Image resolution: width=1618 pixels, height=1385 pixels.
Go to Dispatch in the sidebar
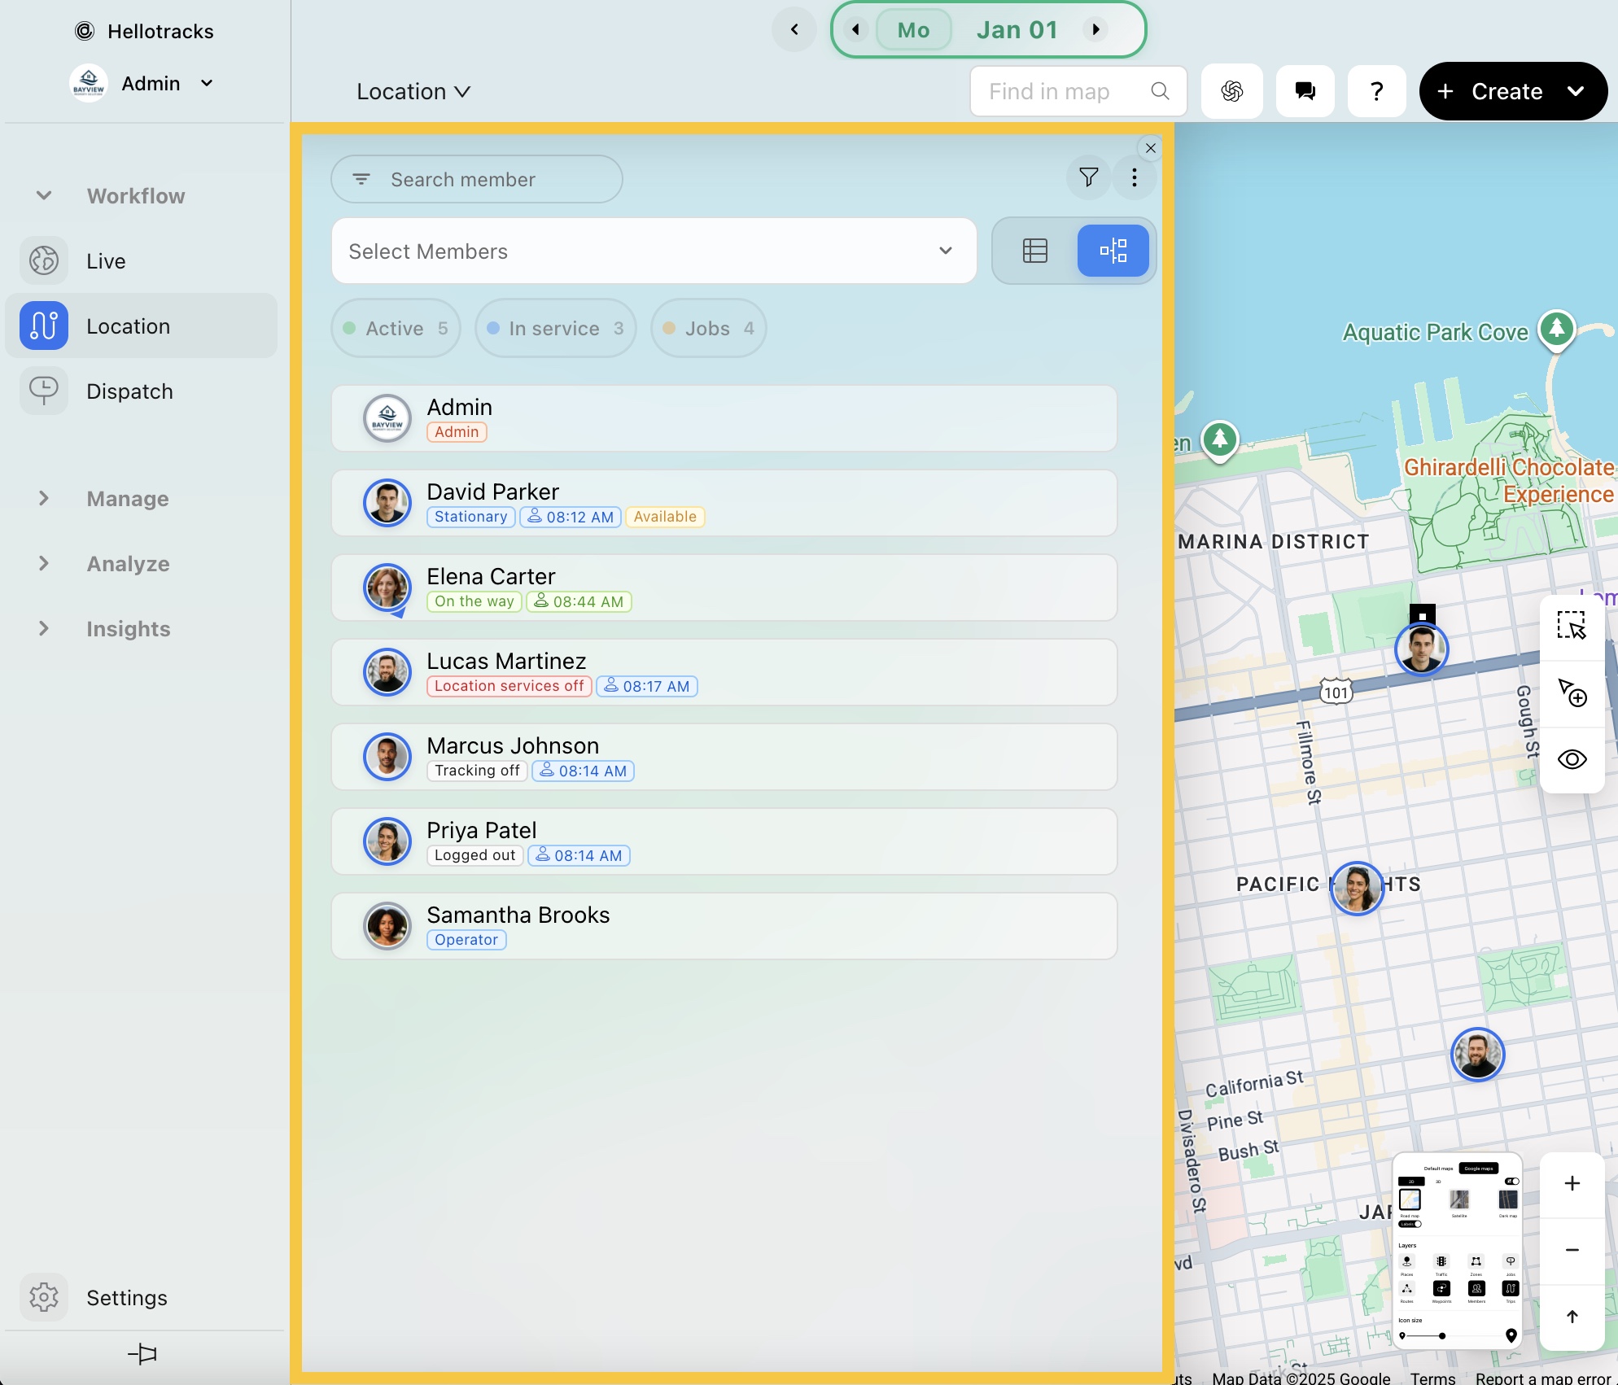pyautogui.click(x=129, y=391)
